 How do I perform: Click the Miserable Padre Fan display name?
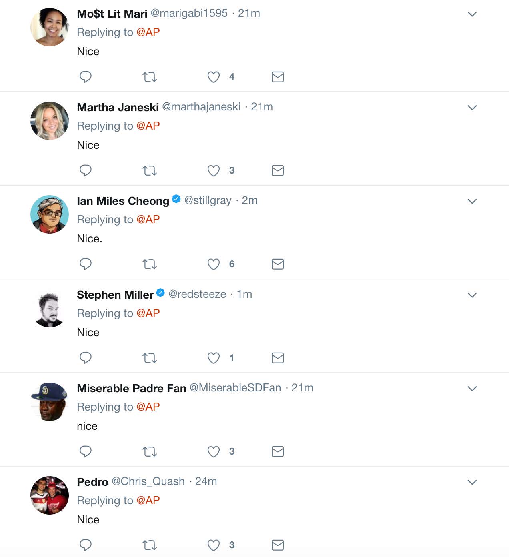coord(131,388)
